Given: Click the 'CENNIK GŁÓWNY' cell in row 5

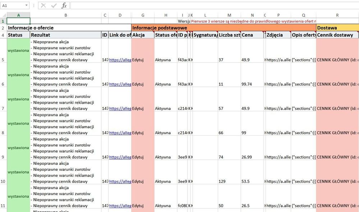Looking at the screenshot, I should click(x=337, y=51).
